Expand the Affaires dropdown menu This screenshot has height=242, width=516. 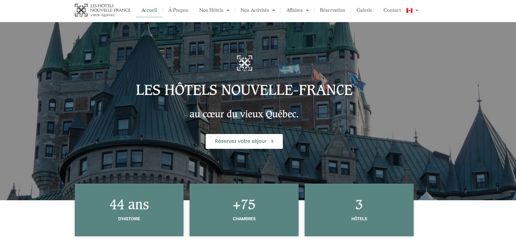(x=298, y=10)
